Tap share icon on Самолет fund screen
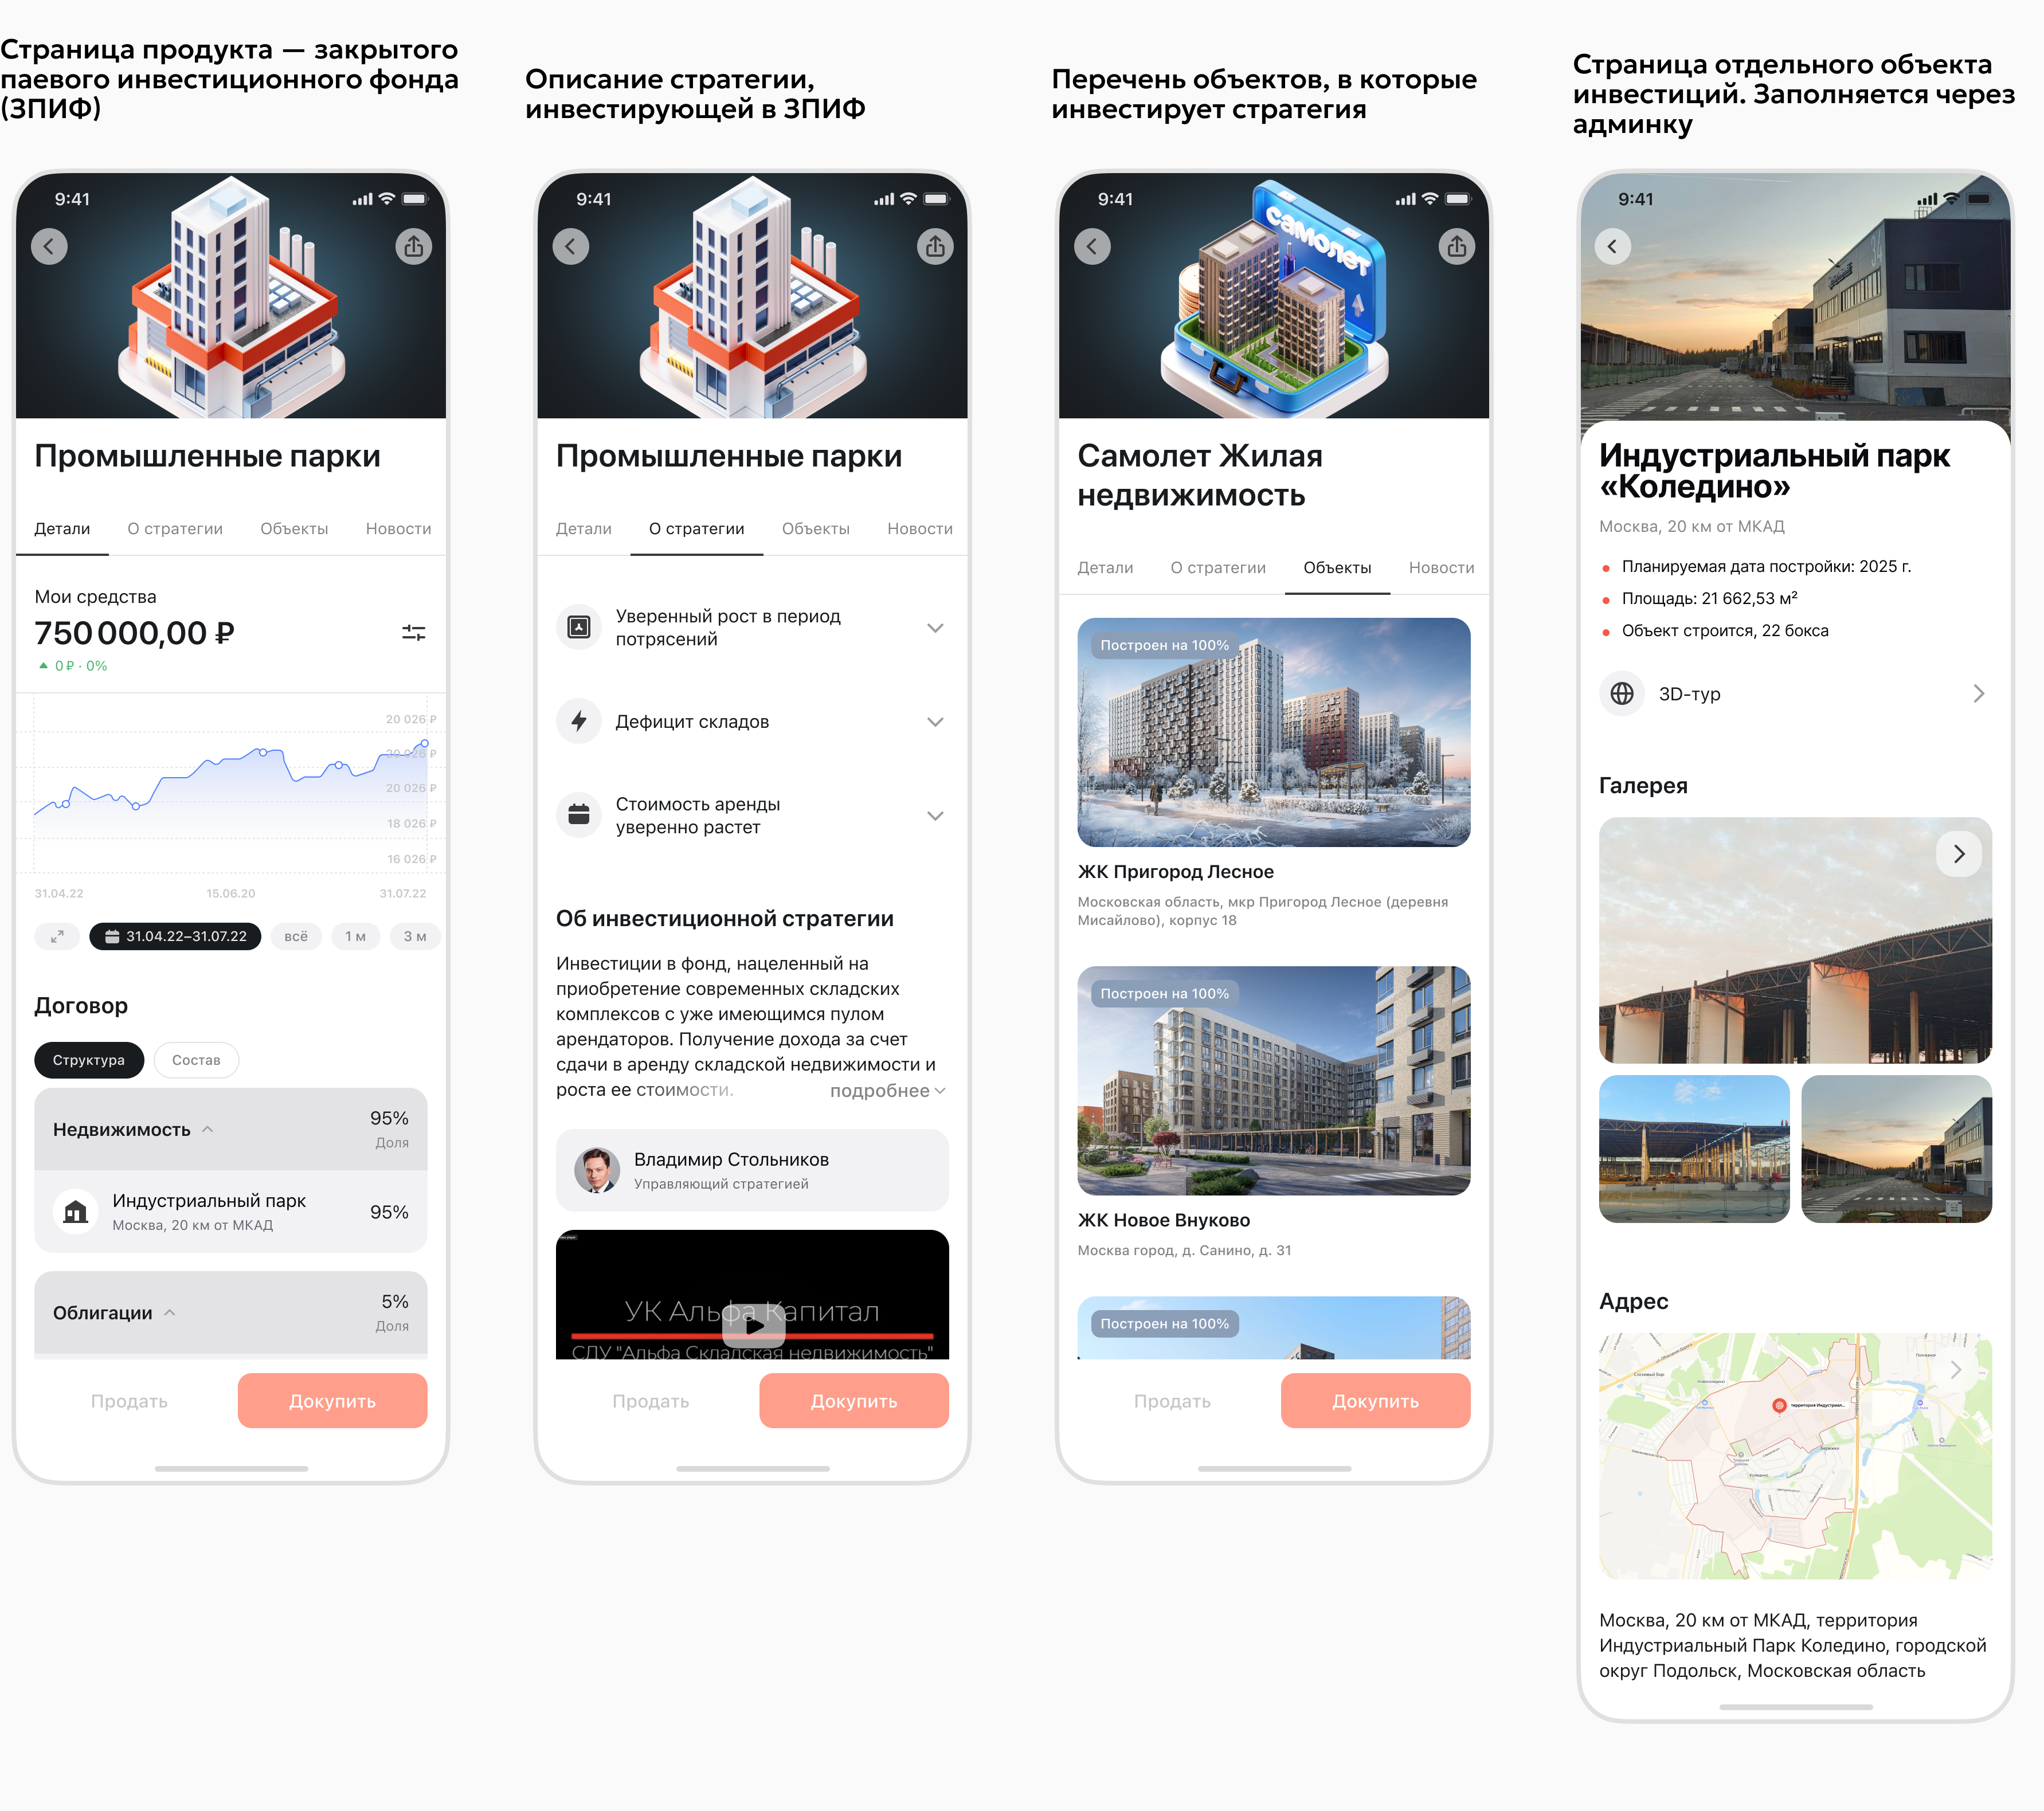Image resolution: width=2044 pixels, height=1811 pixels. [1456, 246]
